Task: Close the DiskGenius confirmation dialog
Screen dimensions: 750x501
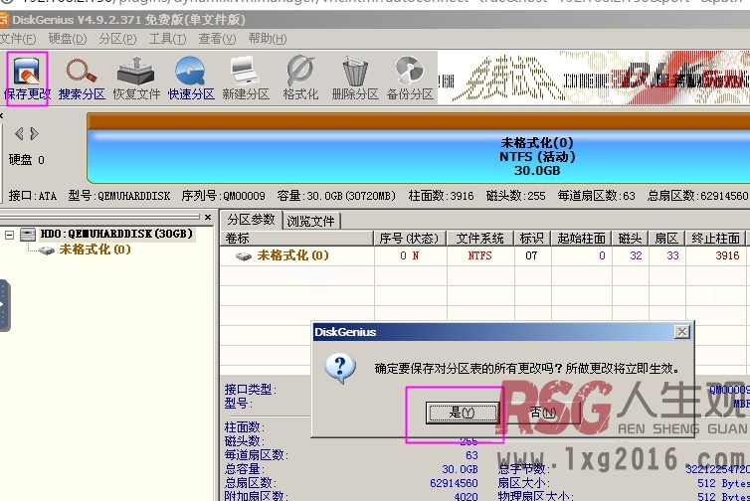Action: [682, 331]
